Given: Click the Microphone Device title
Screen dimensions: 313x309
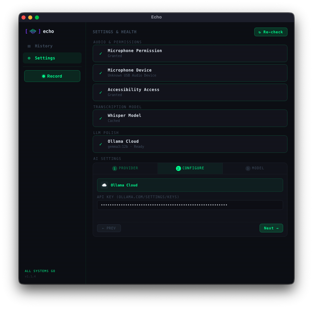Looking at the screenshot, I should (130, 70).
